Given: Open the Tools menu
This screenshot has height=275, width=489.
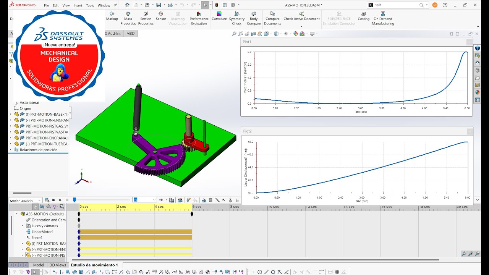Looking at the screenshot, I should tap(90, 5).
